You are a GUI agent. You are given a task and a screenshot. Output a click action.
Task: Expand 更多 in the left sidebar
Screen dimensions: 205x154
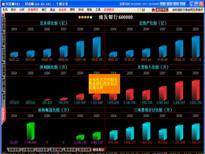tap(3, 99)
